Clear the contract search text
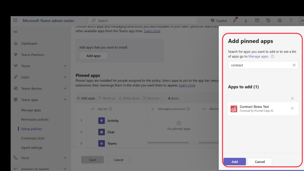The width and height of the screenshot is (304, 171). 294,65
